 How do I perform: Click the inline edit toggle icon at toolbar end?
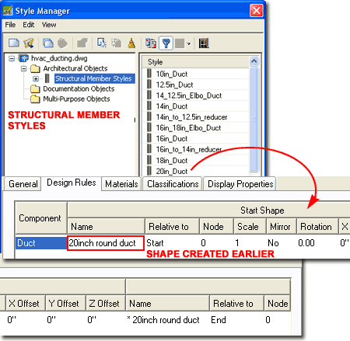204,43
